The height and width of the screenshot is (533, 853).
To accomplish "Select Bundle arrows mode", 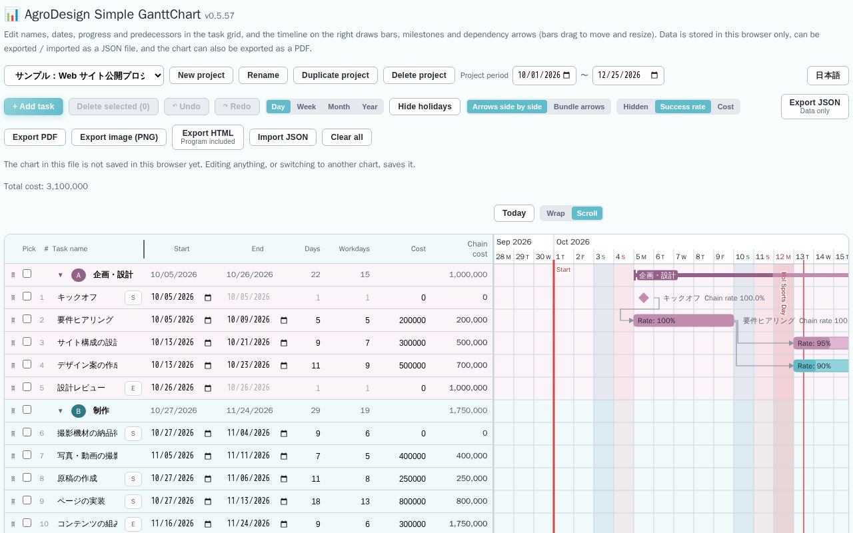I will [x=579, y=107].
